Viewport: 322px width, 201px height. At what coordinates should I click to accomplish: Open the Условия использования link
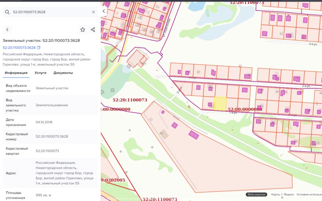click(x=309, y=194)
